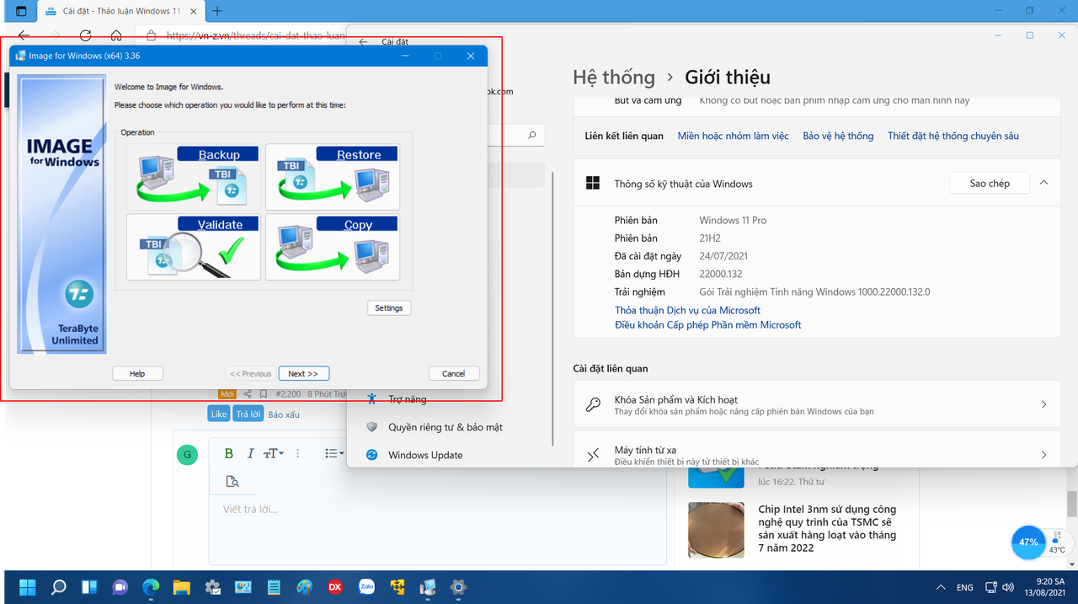Go back in the Edge browser
1078x604 pixels.
tap(24, 36)
